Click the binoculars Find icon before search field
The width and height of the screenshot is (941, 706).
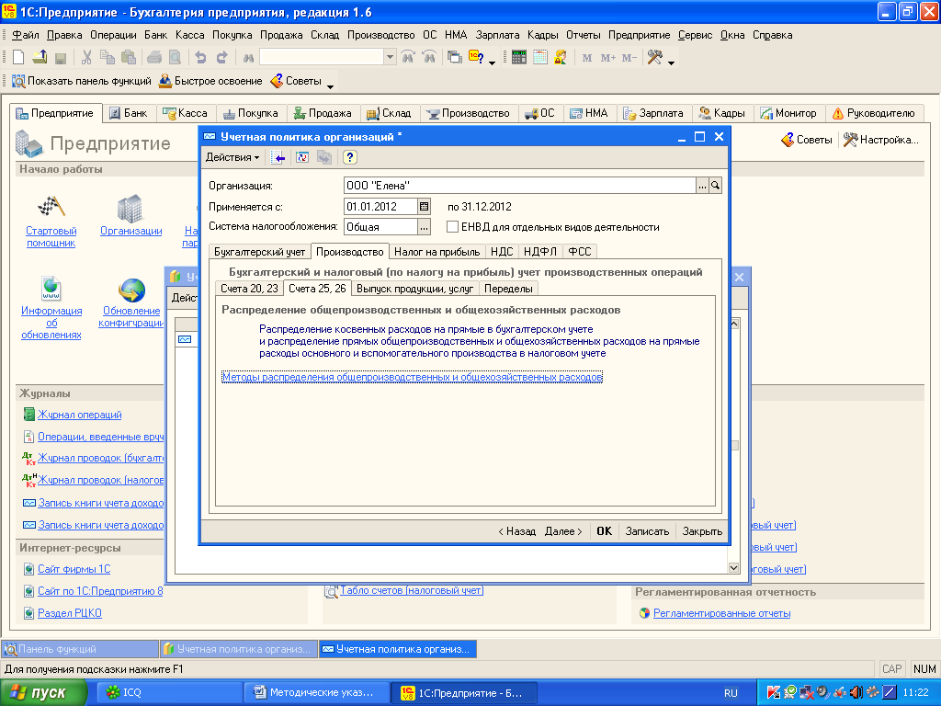248,58
